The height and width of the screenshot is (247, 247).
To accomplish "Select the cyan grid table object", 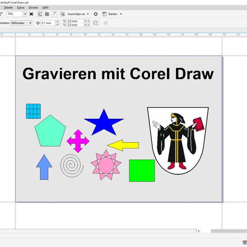I will [x=33, y=111].
